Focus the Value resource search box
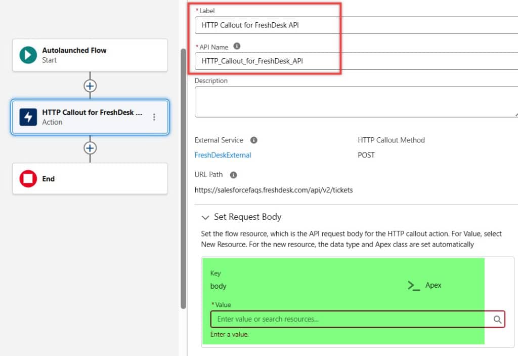The width and height of the screenshot is (518, 356). coord(358,319)
